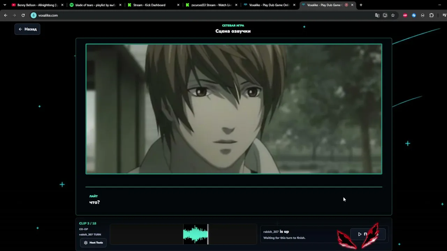447x251 pixels.
Task: Close the blade of tears Spotify tab
Action: pyautogui.click(x=120, y=5)
